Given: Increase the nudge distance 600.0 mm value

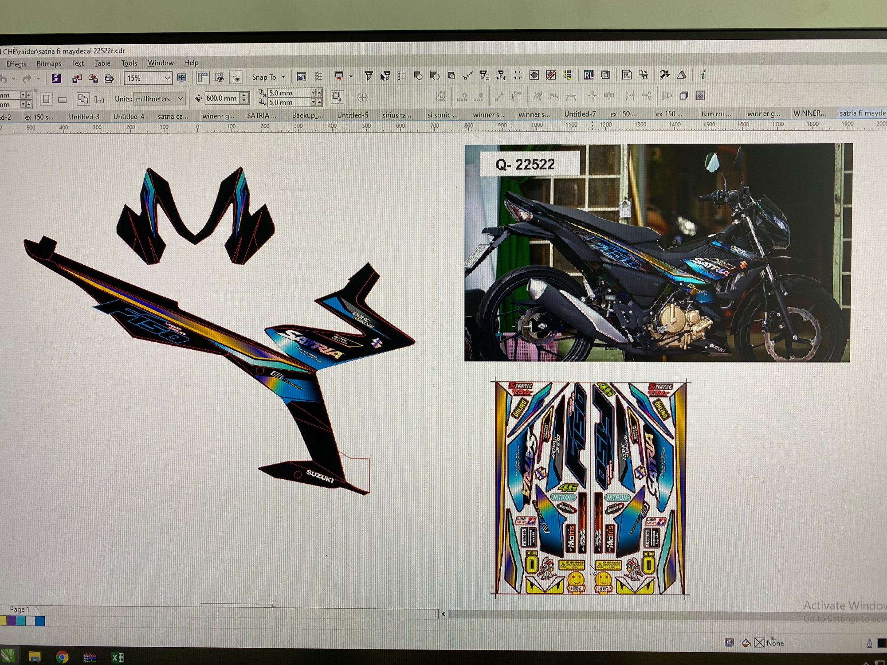Looking at the screenshot, I should click(x=244, y=95).
